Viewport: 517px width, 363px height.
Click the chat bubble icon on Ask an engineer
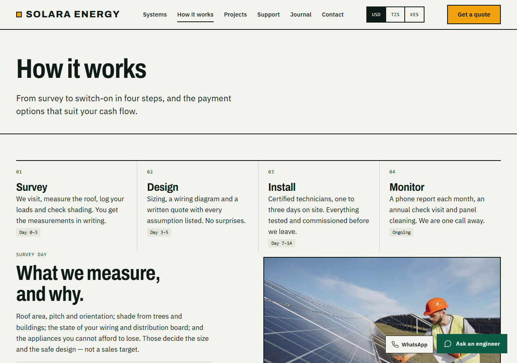point(448,344)
